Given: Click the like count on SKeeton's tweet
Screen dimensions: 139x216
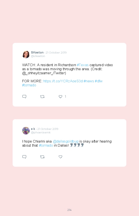Looking at the screenshot, I should [65, 97].
